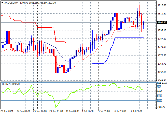This screenshot has height=114, width=168.
Task: Select the 1795.10 price axis label
Action: pyautogui.click(x=162, y=30)
